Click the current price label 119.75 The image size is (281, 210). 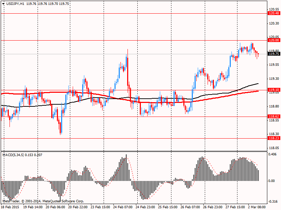[274, 54]
